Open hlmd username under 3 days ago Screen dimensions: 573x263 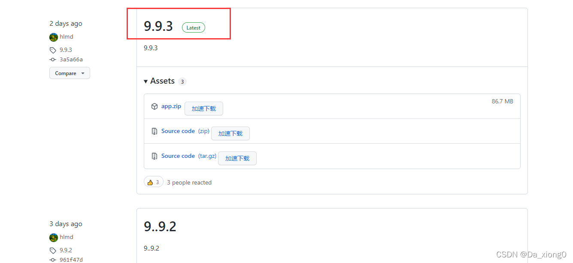tap(67, 237)
